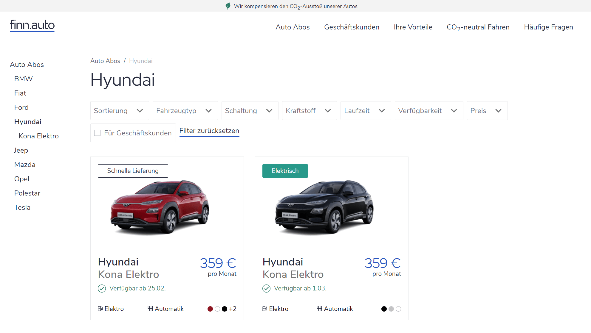This screenshot has height=333, width=591.
Task: Open the Sortierung dropdown
Action: coord(120,111)
